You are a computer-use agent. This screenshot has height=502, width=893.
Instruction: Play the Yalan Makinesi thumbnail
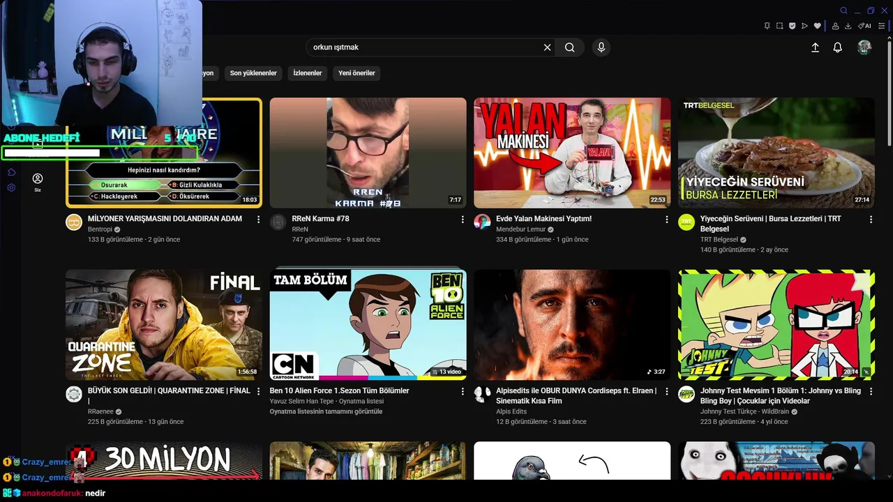tap(572, 153)
